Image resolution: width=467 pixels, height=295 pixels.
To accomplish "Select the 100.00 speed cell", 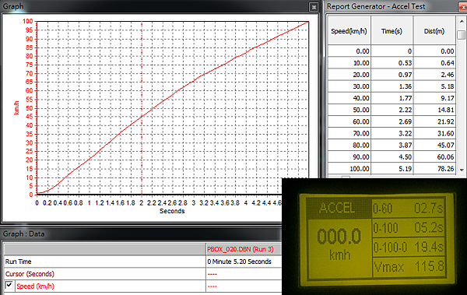I will click(x=349, y=169).
